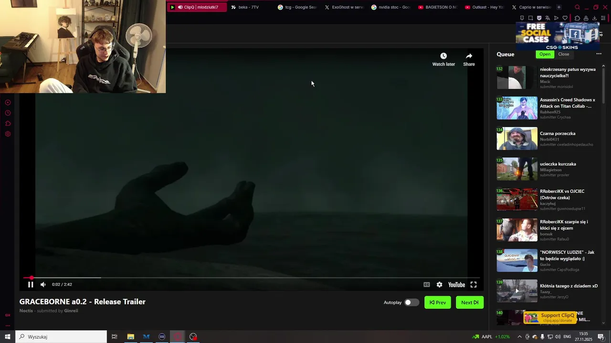The width and height of the screenshot is (611, 343).
Task: Open Task View on the taskbar
Action: [x=115, y=337]
